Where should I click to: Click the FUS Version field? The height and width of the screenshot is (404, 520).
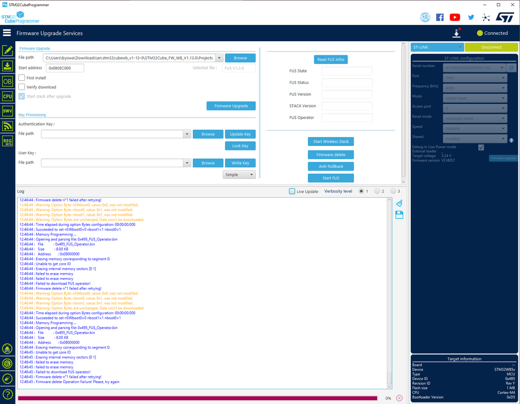(347, 94)
